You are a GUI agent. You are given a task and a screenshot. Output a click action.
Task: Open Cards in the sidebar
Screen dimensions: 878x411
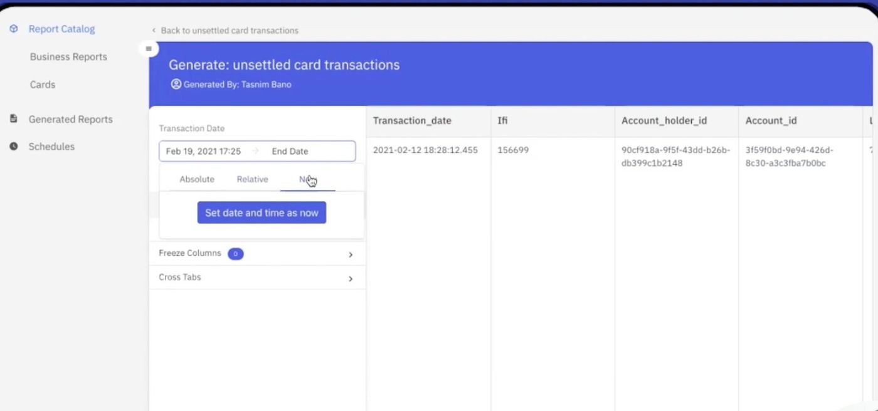pos(43,85)
